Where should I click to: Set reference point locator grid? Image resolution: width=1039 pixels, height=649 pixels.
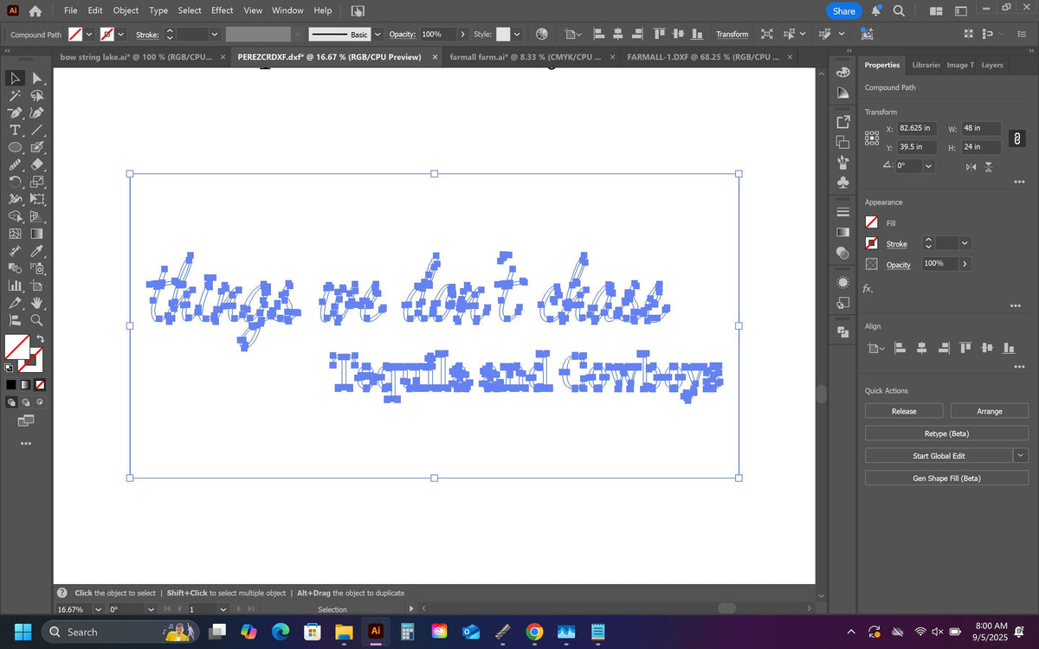872,138
